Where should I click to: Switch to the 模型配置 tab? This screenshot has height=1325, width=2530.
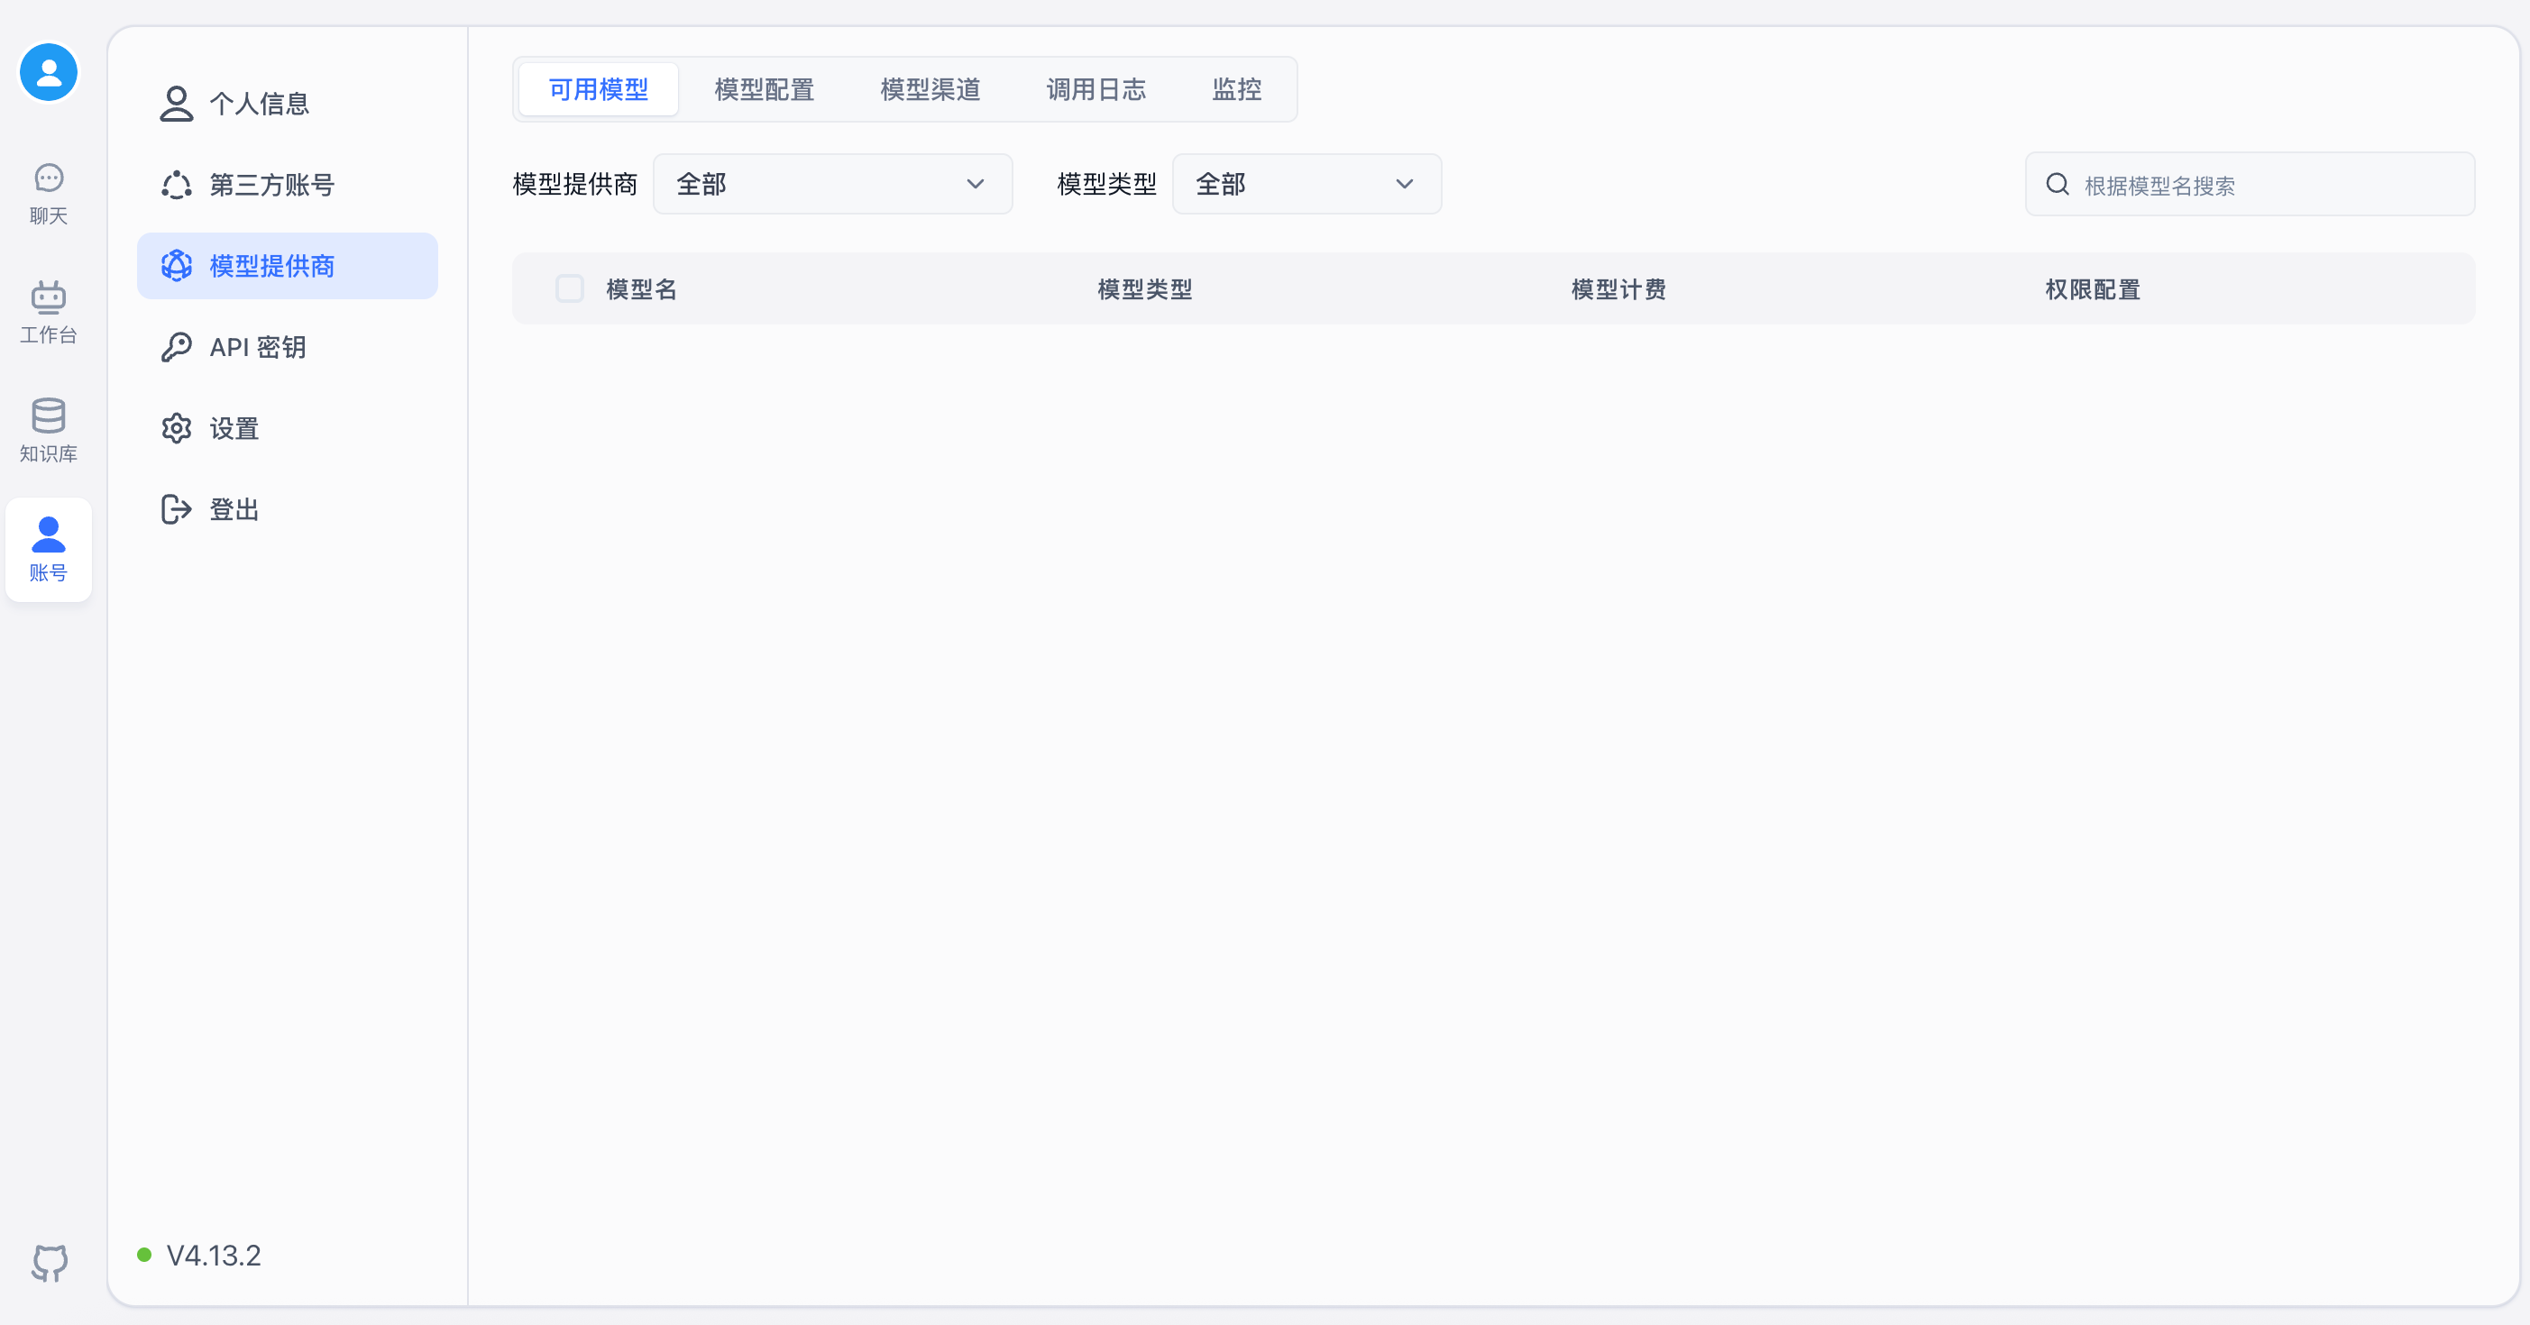pos(764,89)
